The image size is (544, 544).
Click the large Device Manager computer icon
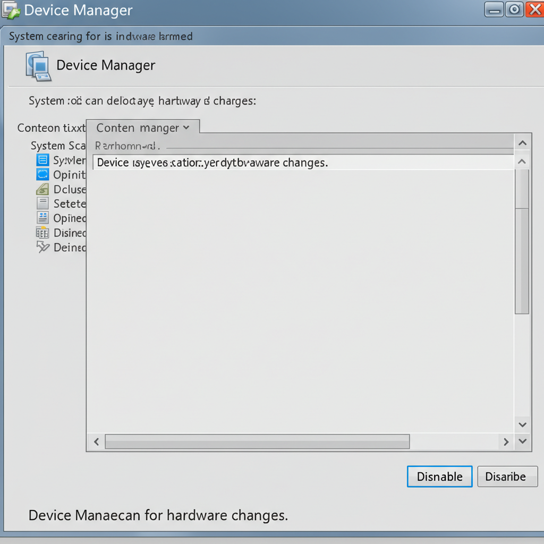tap(38, 66)
